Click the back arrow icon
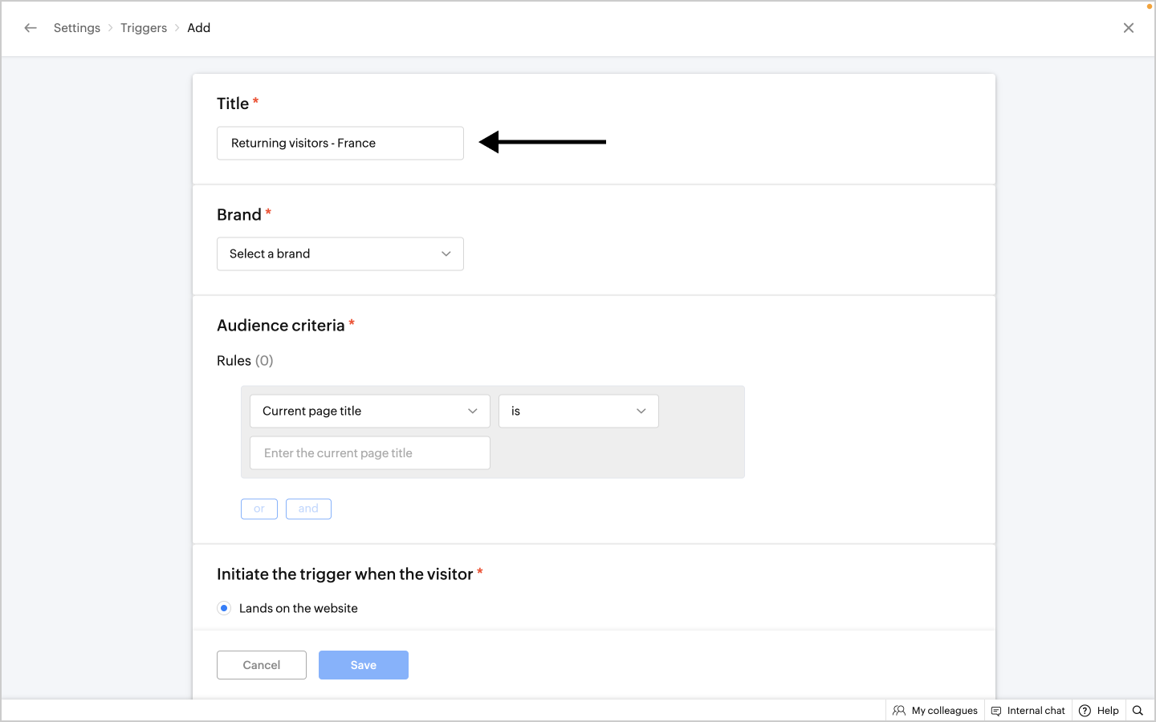1156x722 pixels. point(31,28)
